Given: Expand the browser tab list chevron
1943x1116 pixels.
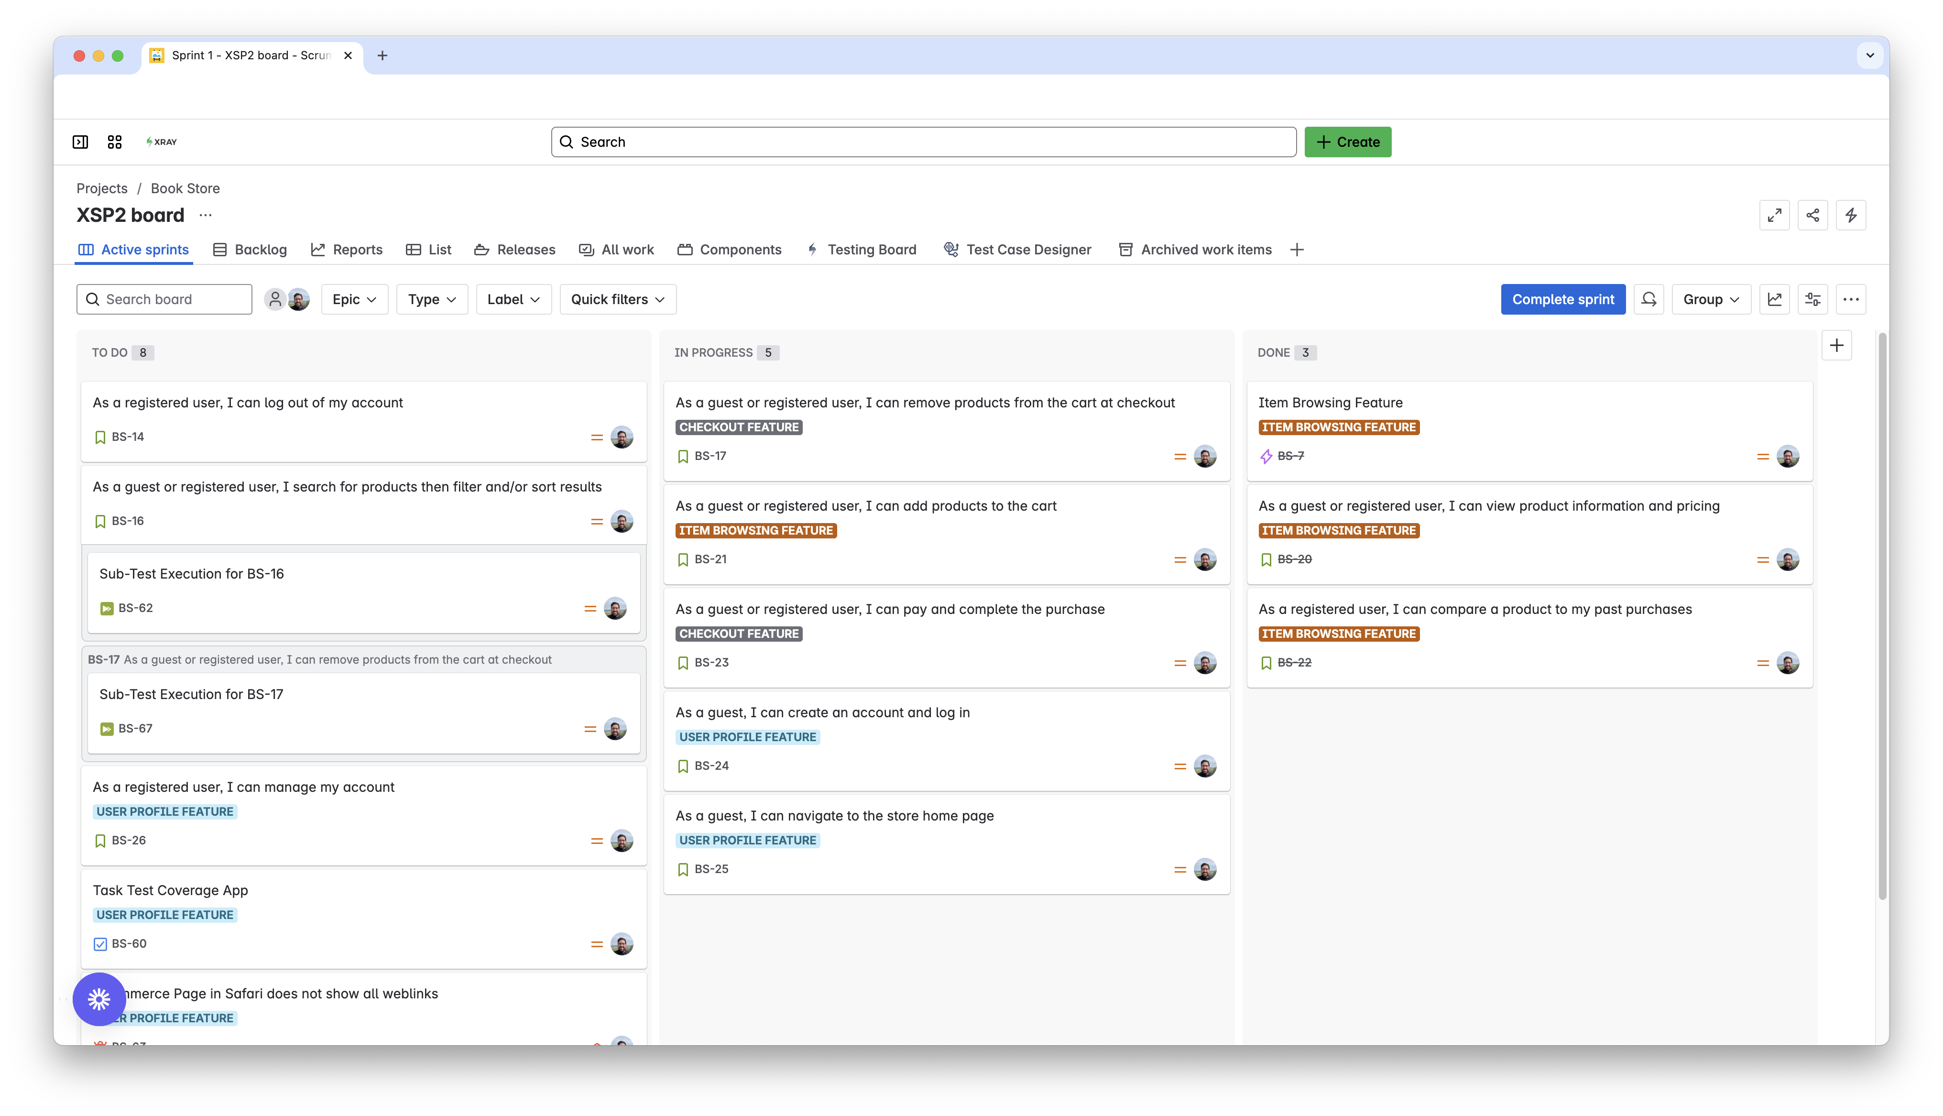Looking at the screenshot, I should 1869,55.
